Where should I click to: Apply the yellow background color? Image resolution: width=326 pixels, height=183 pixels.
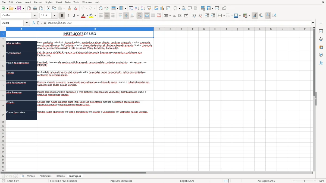pos(91,16)
